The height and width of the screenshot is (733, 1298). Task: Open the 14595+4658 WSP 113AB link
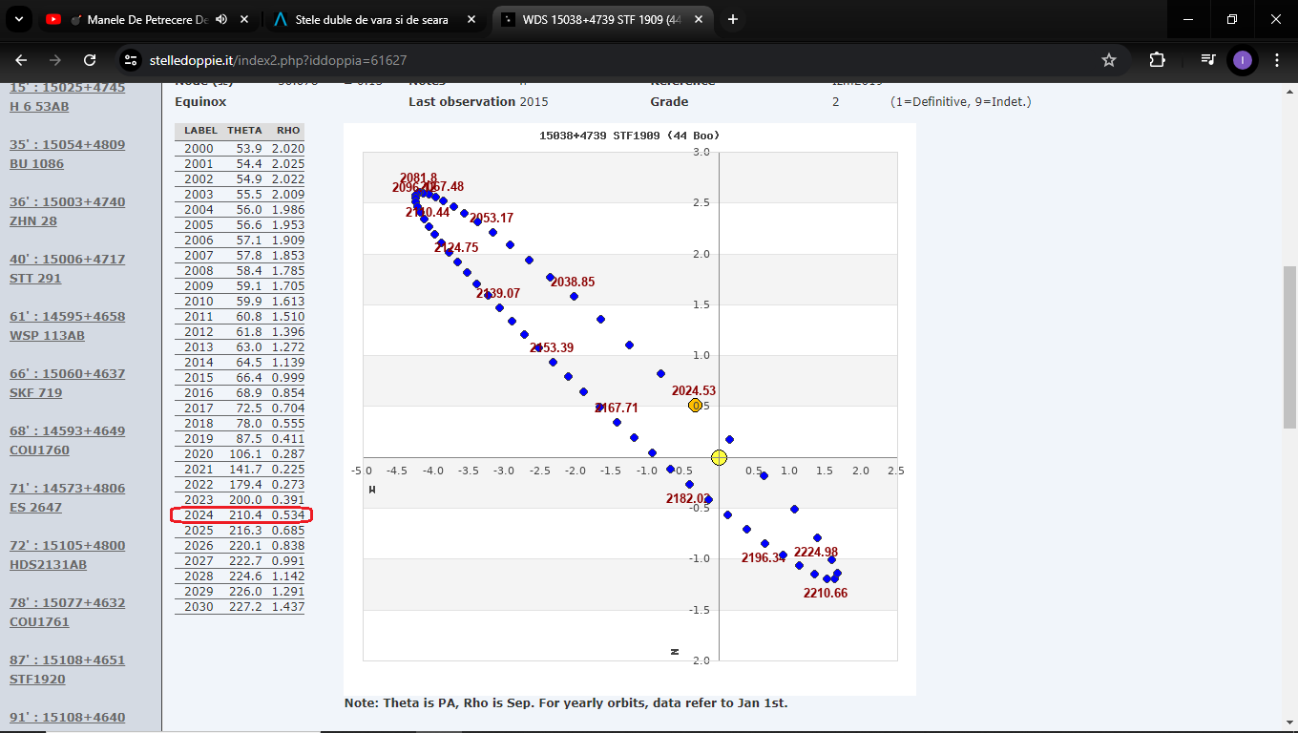(67, 325)
